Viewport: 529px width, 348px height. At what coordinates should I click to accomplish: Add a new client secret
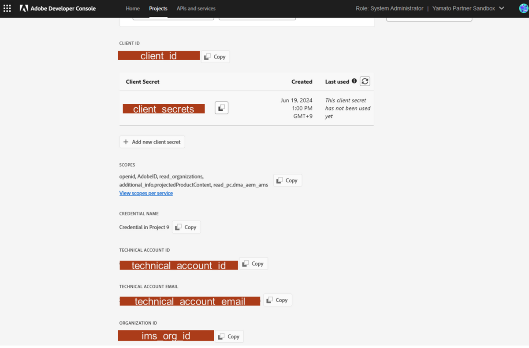pos(152,142)
